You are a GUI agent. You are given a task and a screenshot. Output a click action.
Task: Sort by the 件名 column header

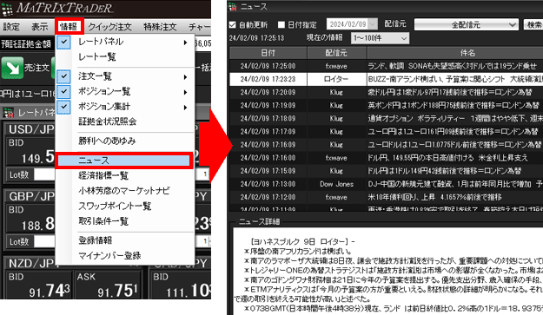click(455, 53)
